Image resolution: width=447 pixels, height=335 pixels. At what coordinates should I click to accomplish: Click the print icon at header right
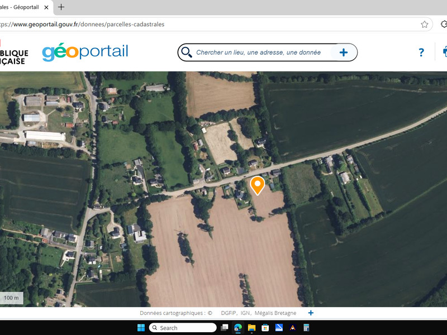click(x=445, y=51)
